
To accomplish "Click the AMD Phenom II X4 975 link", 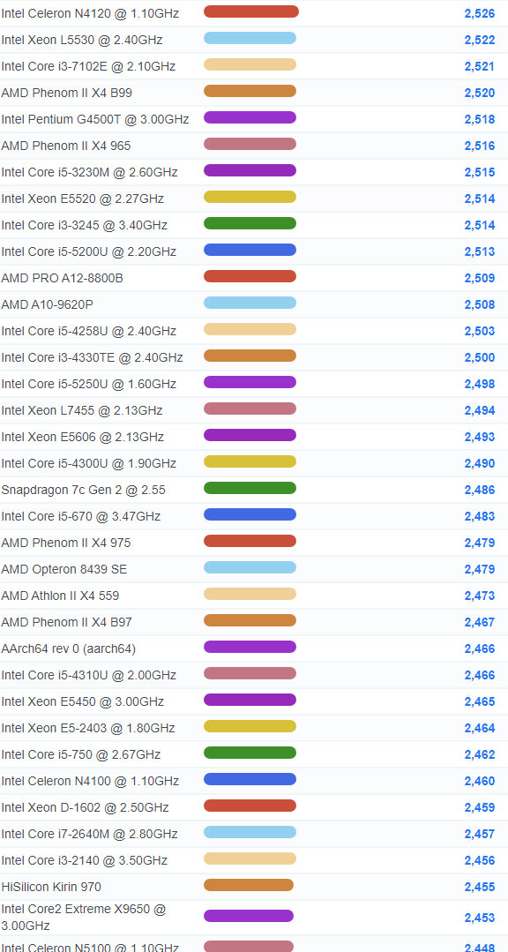I will click(65, 543).
